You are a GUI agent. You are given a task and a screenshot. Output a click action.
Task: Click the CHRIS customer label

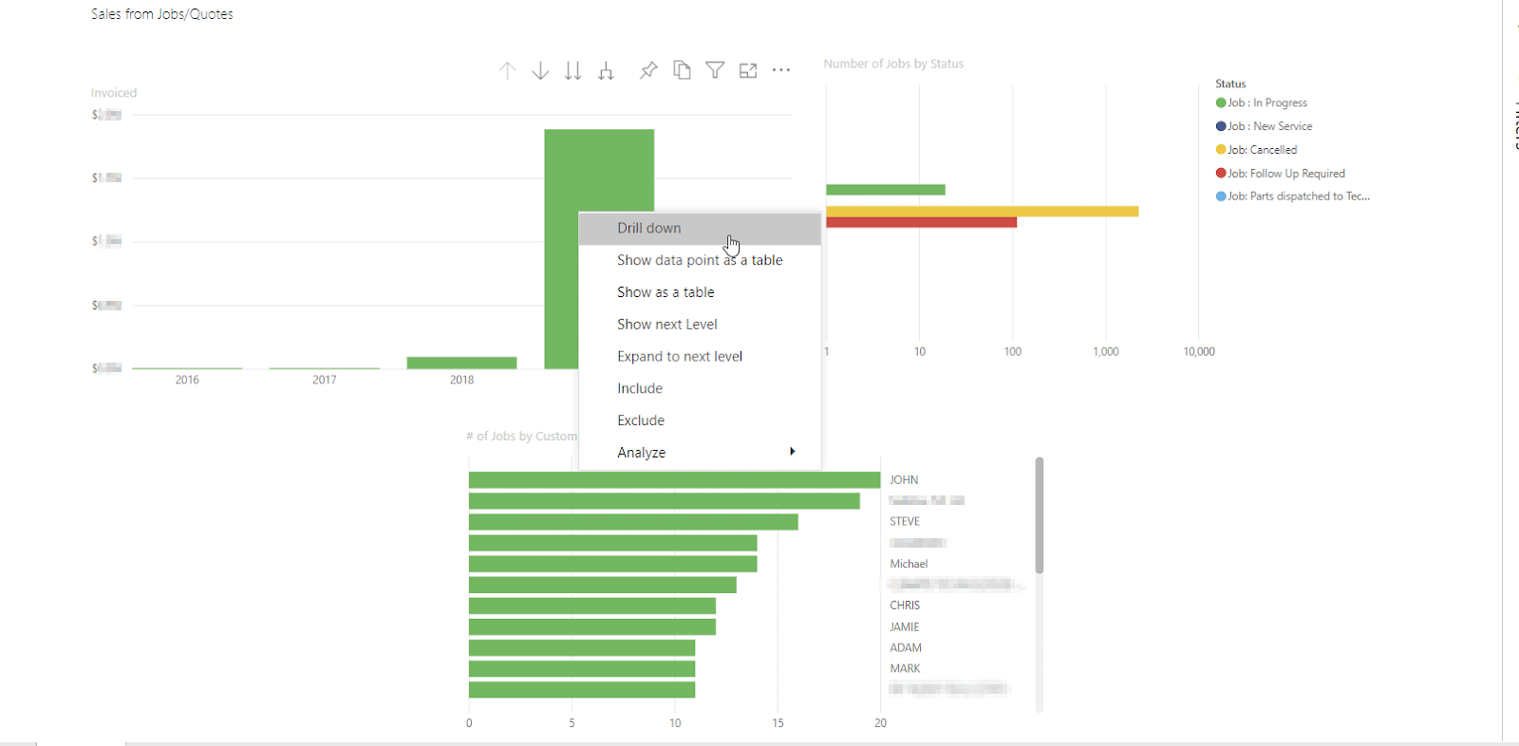(905, 606)
